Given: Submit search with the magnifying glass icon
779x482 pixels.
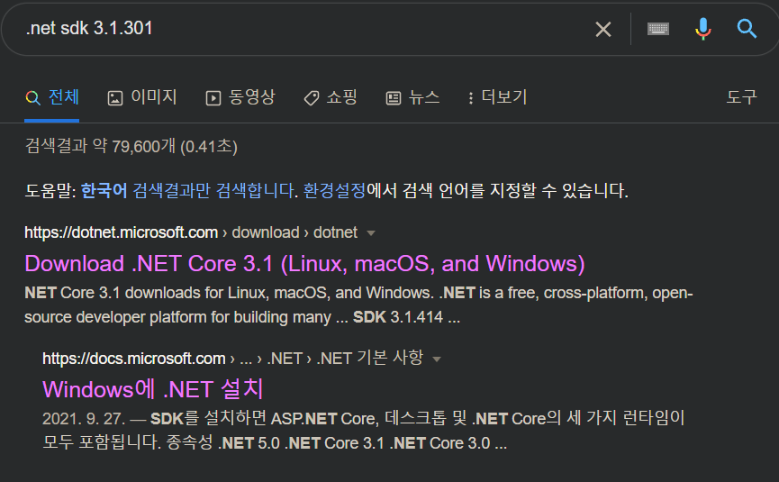Looking at the screenshot, I should pos(747,29).
